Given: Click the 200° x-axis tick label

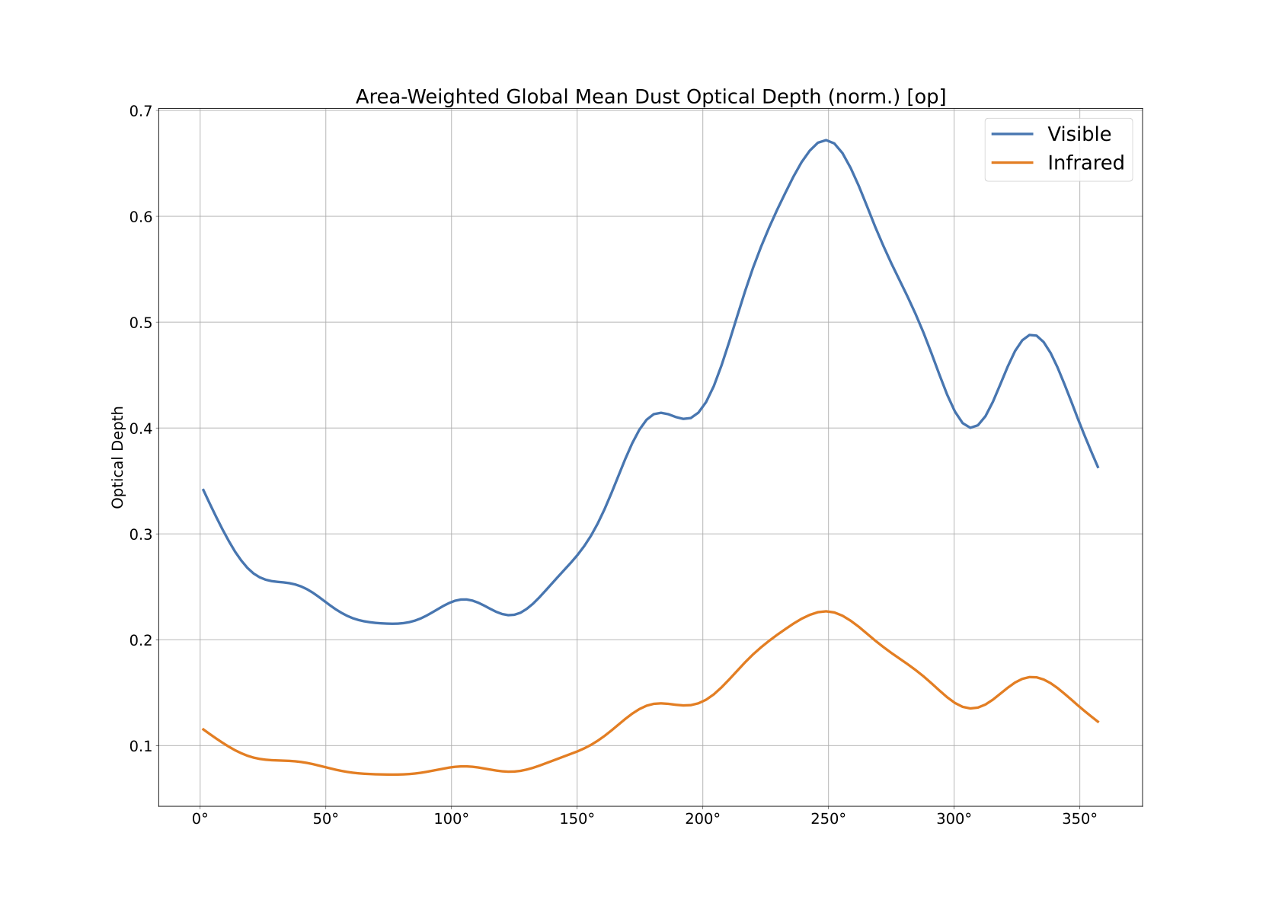Looking at the screenshot, I should click(703, 820).
